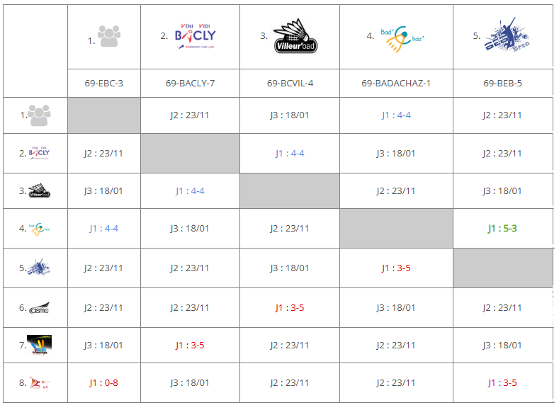
Task: Open the red J1 : 0-8 result
Action: coord(103,382)
